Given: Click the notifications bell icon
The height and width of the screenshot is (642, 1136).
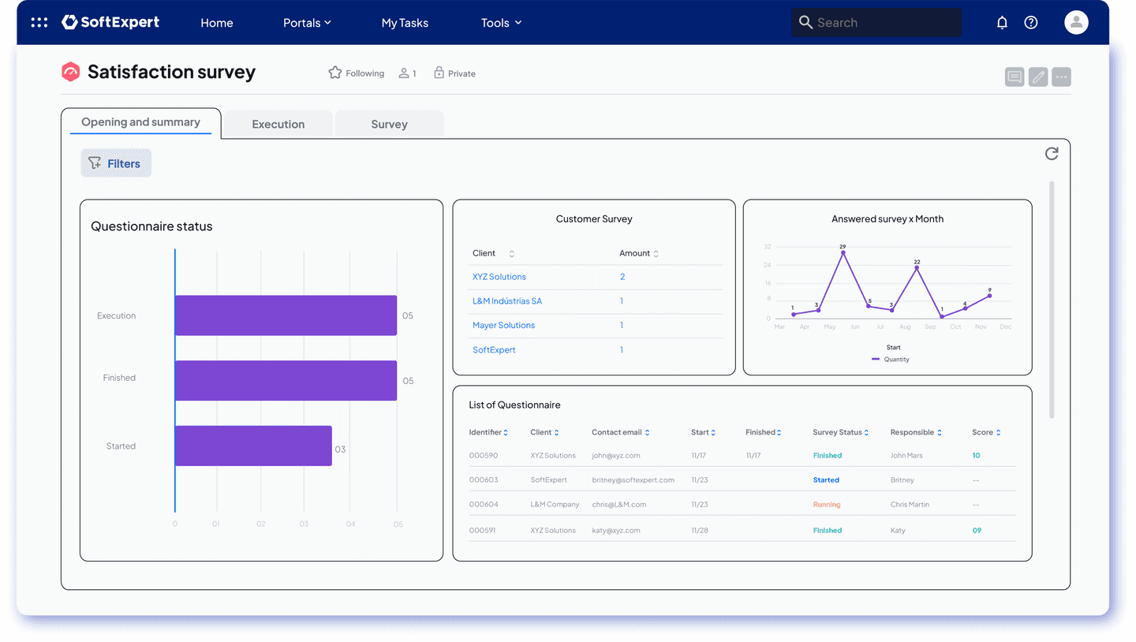Looking at the screenshot, I should point(1002,23).
